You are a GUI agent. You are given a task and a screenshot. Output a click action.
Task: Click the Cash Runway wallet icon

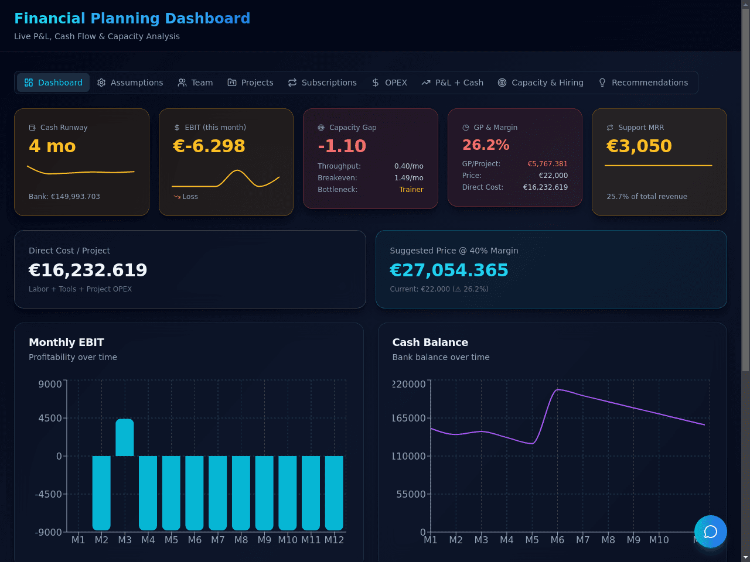32,128
